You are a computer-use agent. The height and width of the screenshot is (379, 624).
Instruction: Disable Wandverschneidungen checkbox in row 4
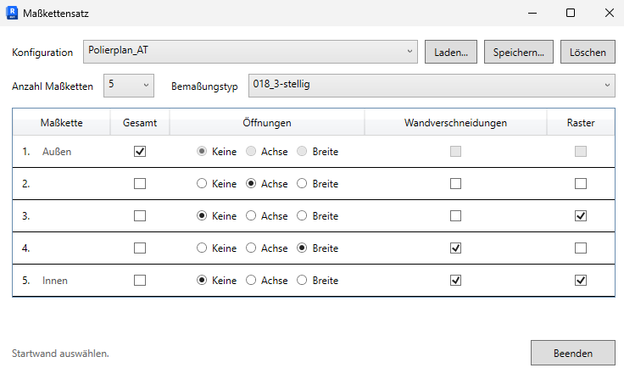click(x=455, y=248)
